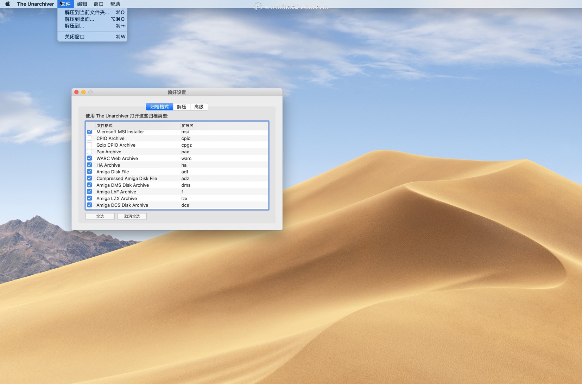The image size is (582, 384).
Task: Check the Pax Archive checkbox
Action: click(x=89, y=152)
